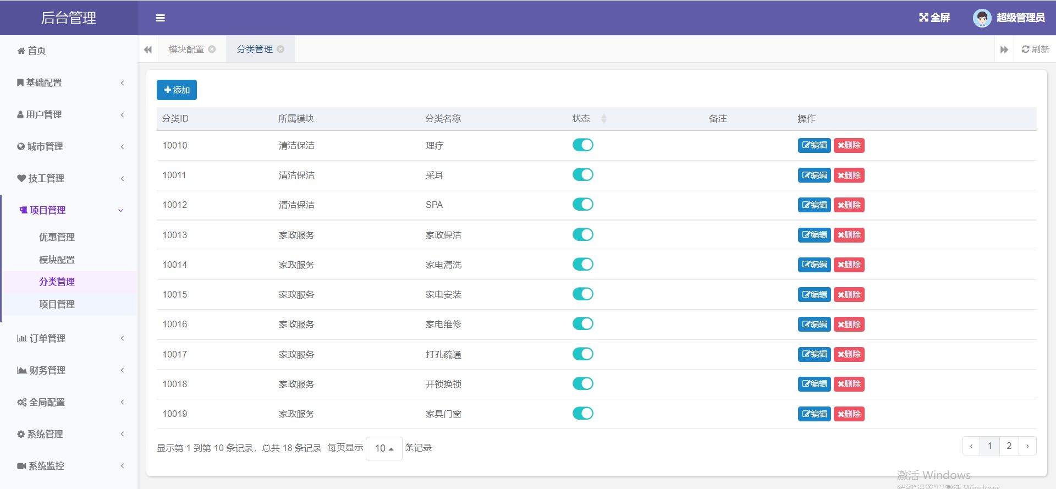Open the page size dropdown showing 10
The width and height of the screenshot is (1056, 489).
pyautogui.click(x=384, y=448)
